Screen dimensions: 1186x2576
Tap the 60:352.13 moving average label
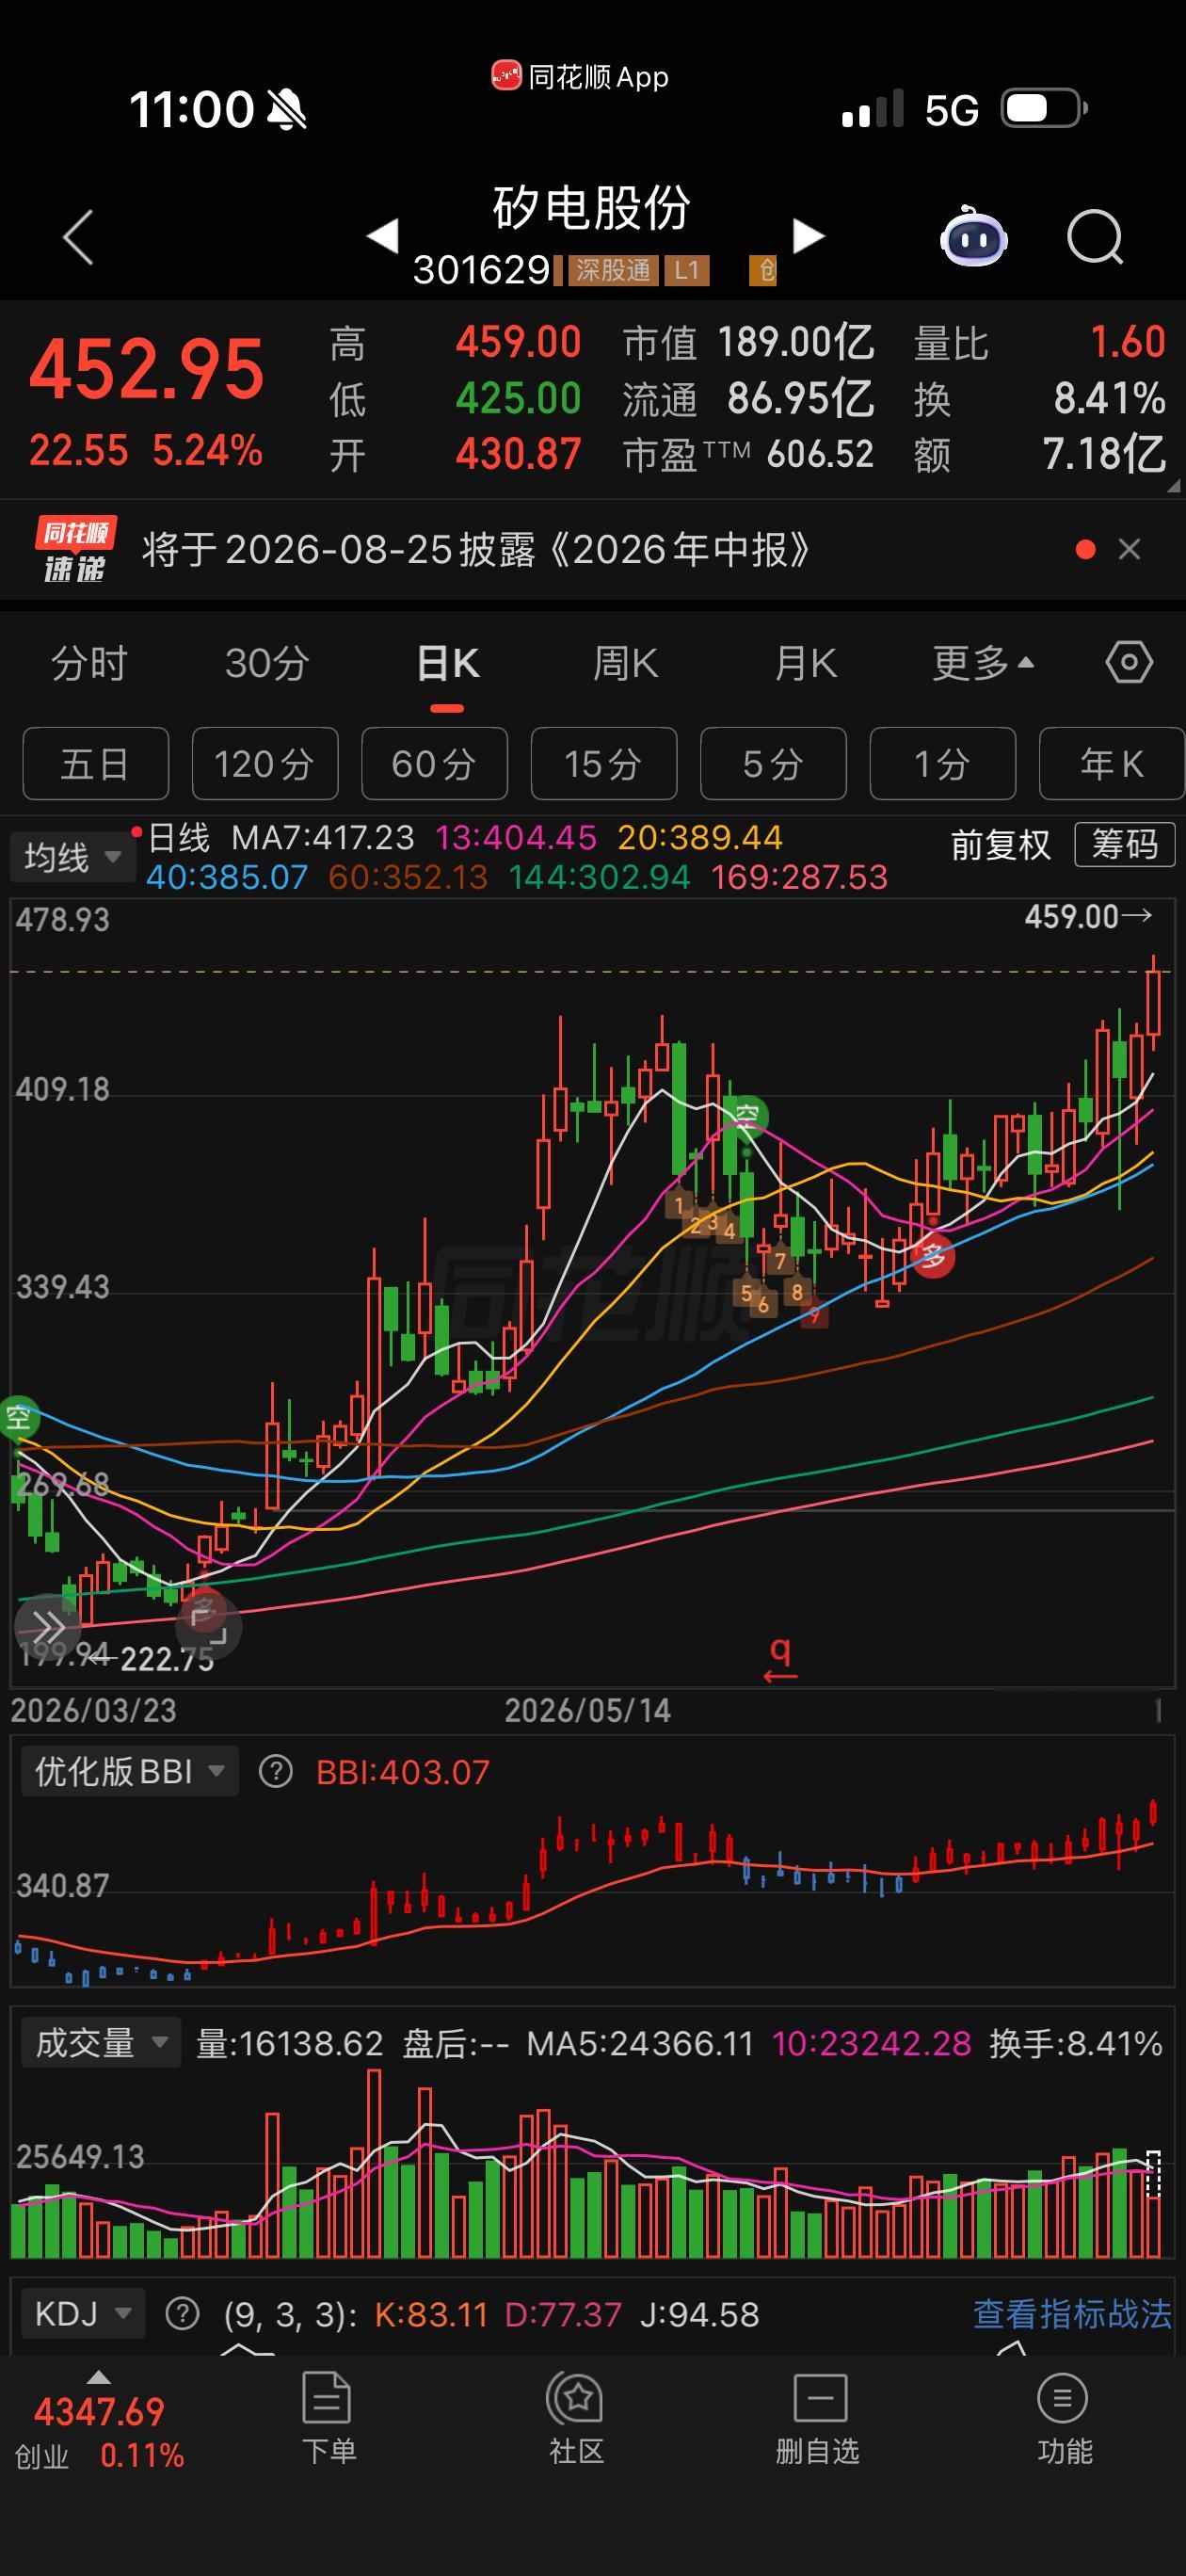pos(408,877)
